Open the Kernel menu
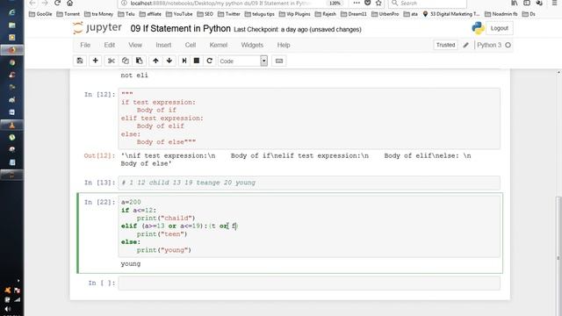This screenshot has height=316, width=562. tap(219, 45)
